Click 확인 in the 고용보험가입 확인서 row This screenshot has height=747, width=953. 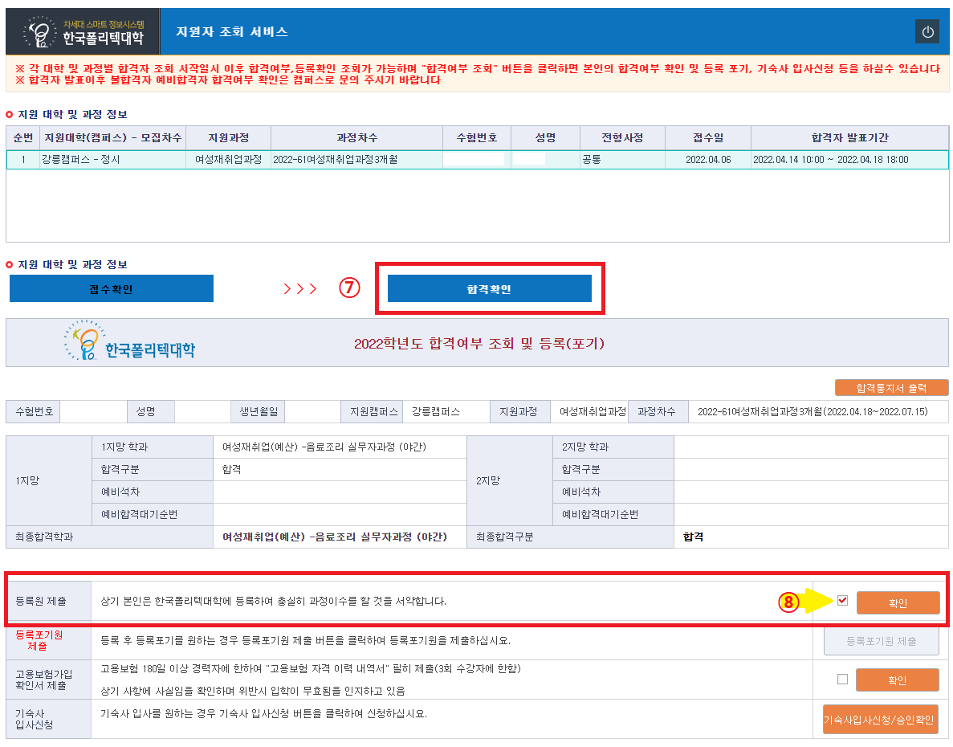tap(897, 680)
